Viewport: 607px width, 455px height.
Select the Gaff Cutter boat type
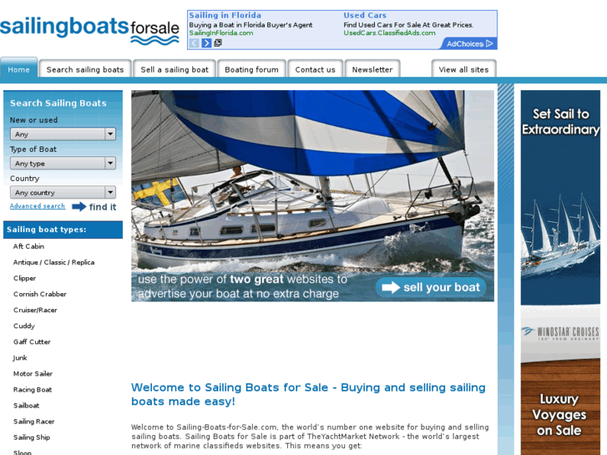tap(32, 341)
